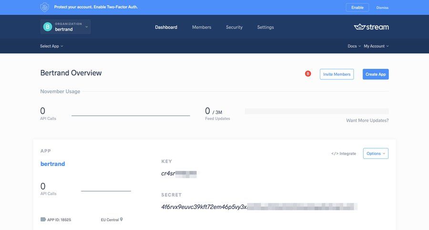Open the Docs menu
This screenshot has width=429, height=230.
tap(354, 46)
